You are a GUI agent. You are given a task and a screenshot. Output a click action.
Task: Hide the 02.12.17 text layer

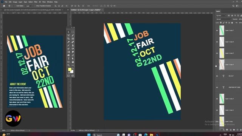click(x=217, y=76)
